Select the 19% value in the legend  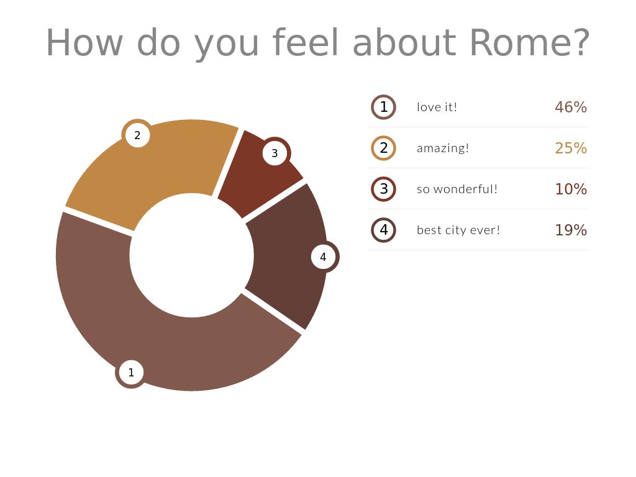571,230
